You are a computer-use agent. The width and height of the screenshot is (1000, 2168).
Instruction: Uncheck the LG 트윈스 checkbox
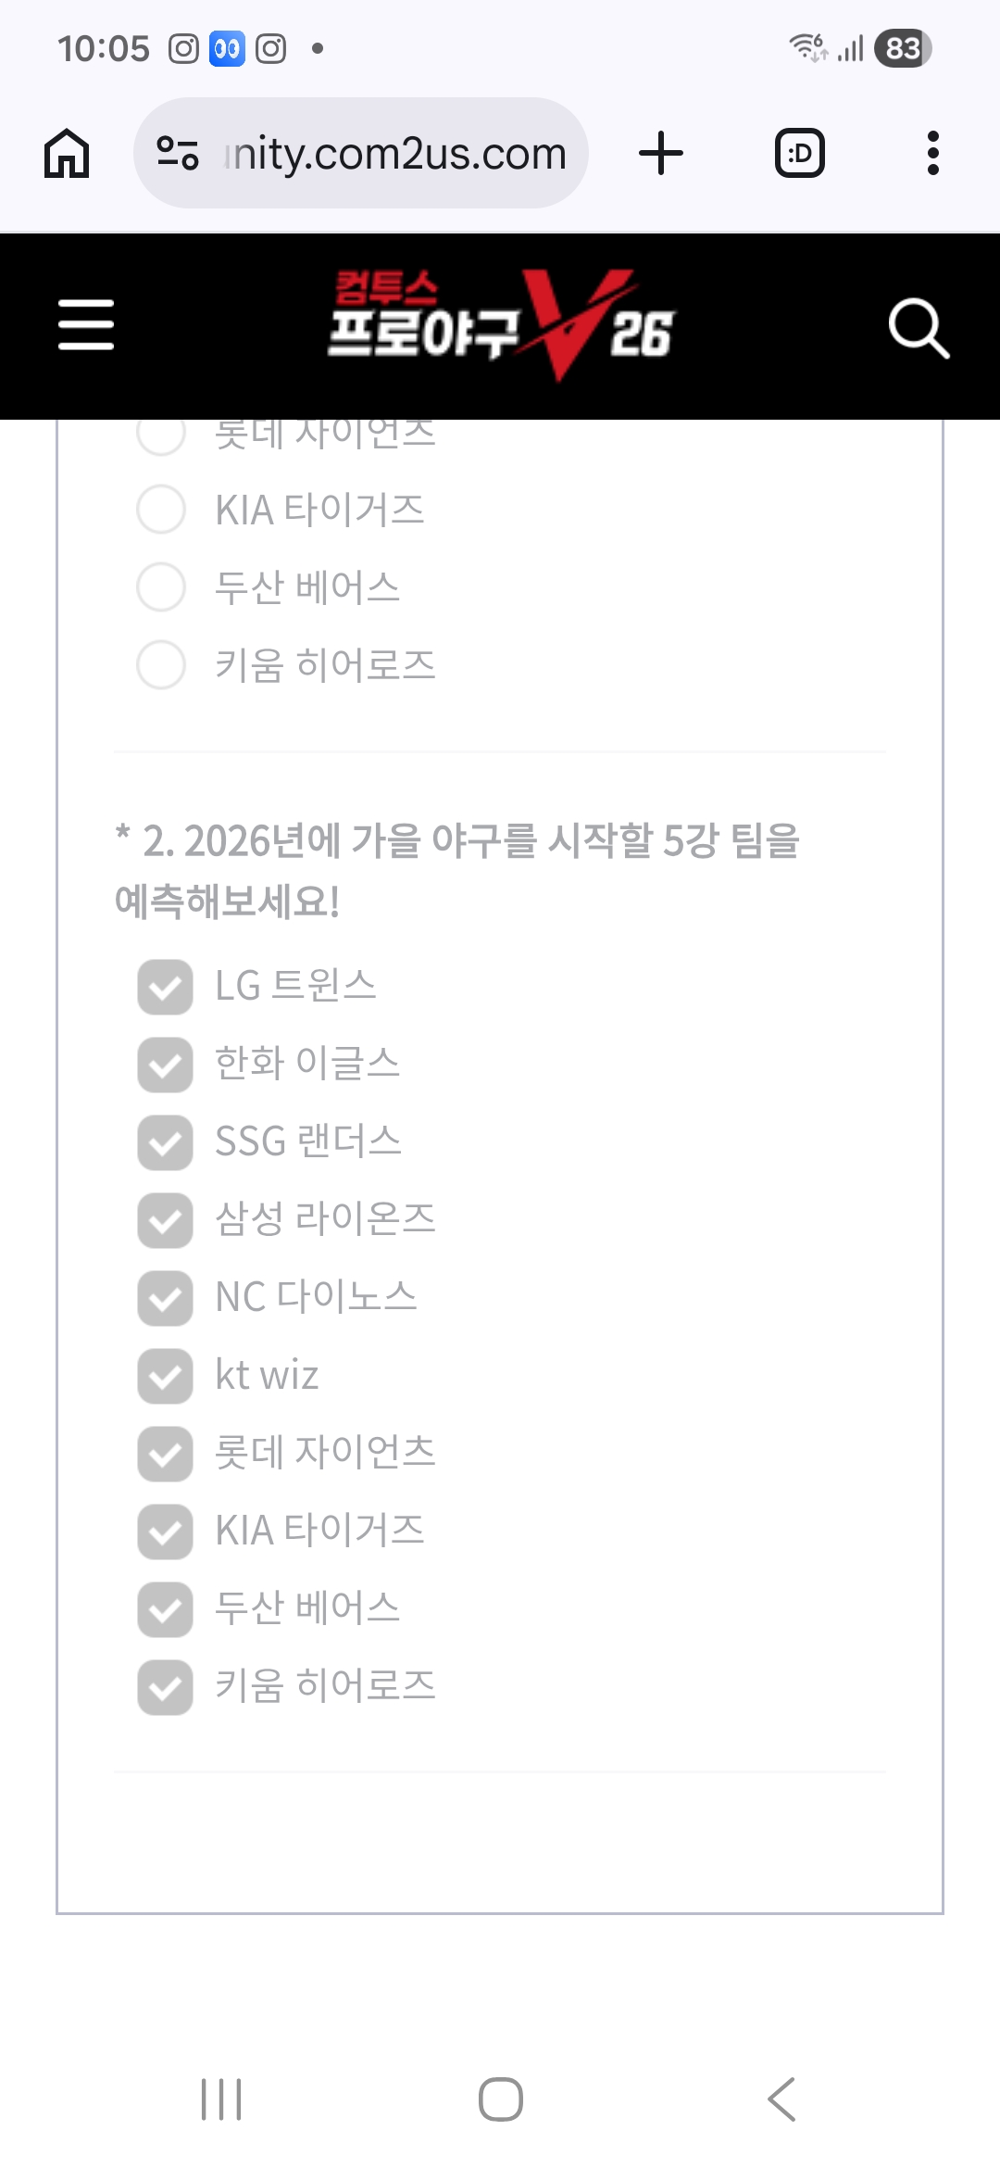click(x=166, y=987)
